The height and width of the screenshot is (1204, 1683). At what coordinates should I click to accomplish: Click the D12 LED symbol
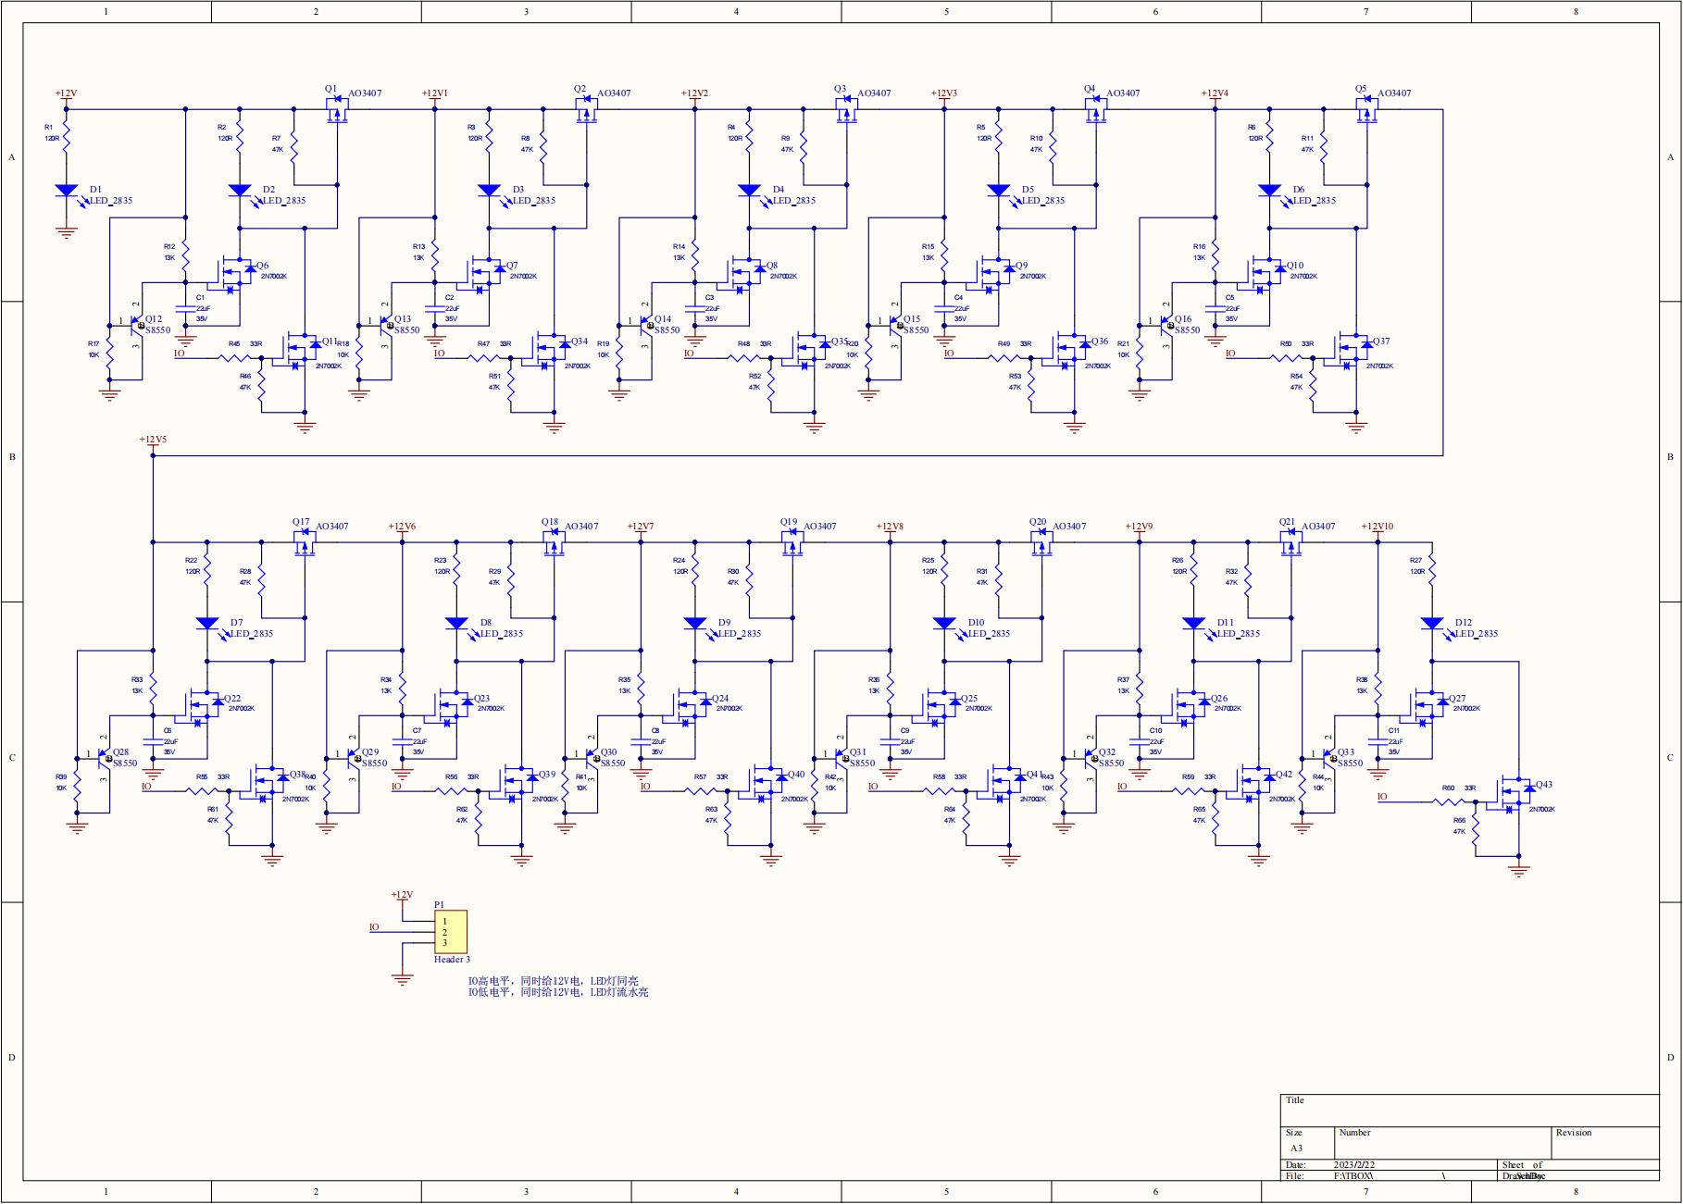pos(1431,624)
